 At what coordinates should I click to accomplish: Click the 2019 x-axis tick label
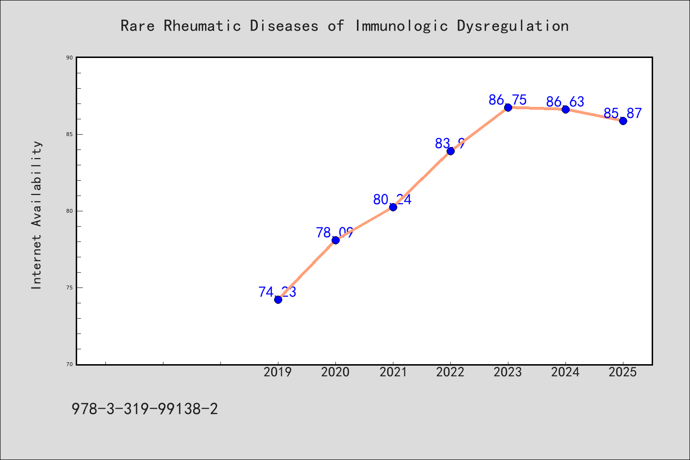[278, 372]
